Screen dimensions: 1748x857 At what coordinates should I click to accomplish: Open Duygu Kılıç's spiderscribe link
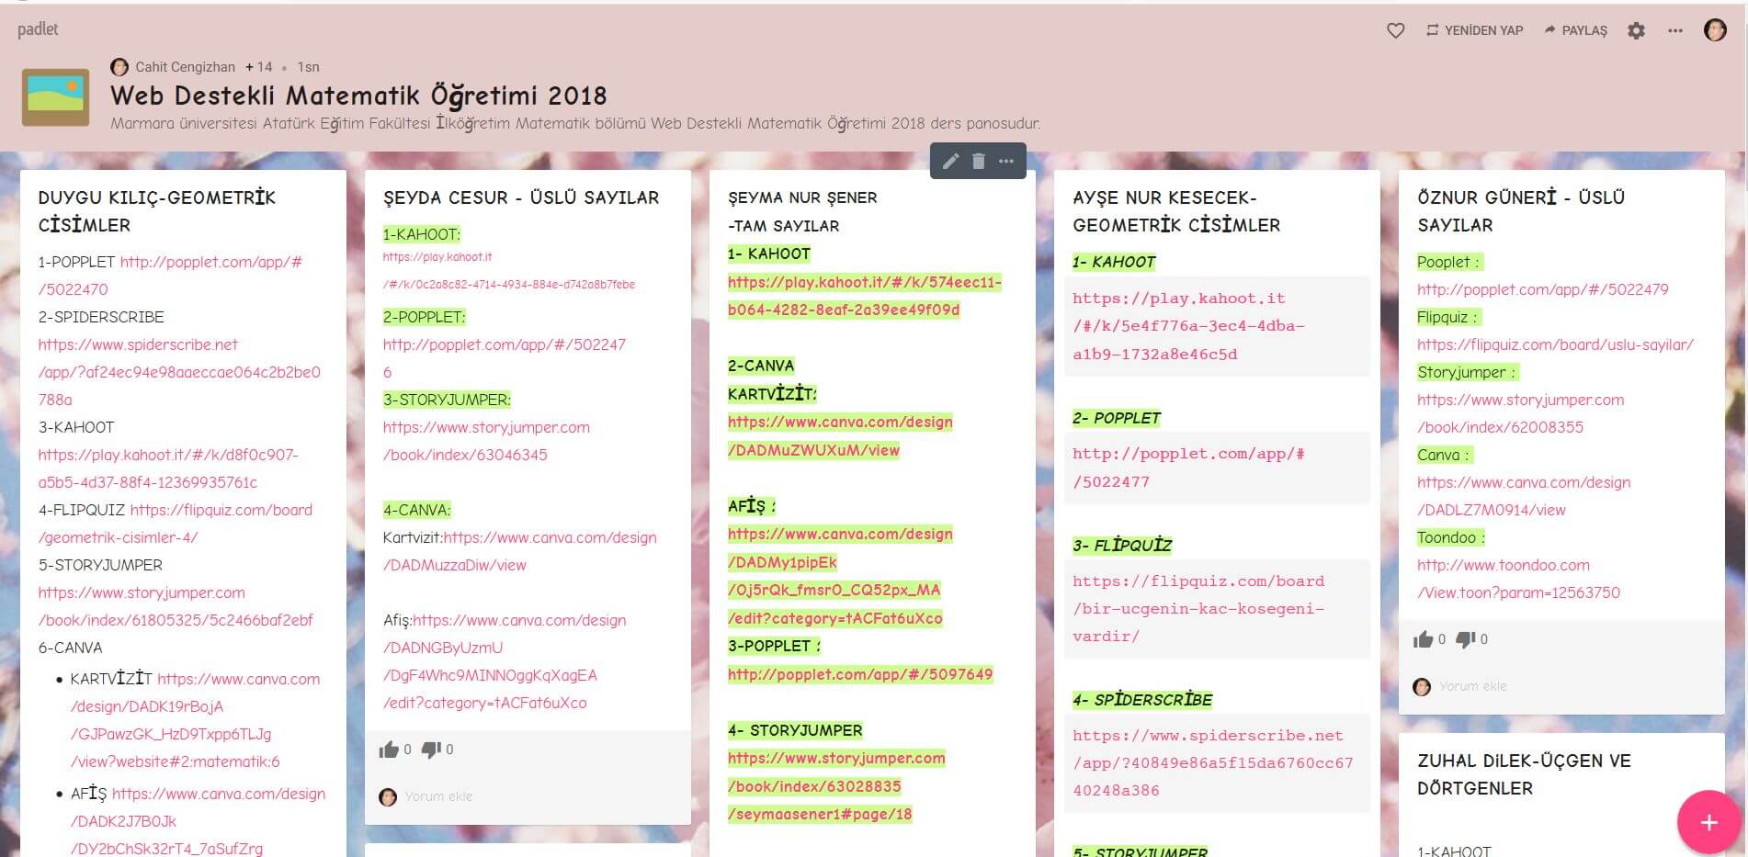click(179, 372)
